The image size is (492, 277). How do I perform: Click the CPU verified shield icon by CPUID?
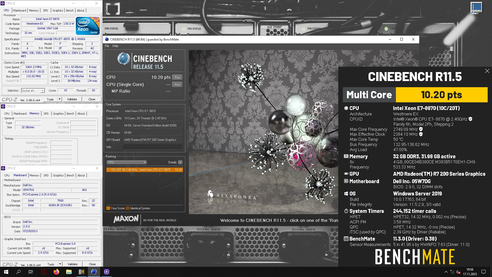[x=470, y=119]
